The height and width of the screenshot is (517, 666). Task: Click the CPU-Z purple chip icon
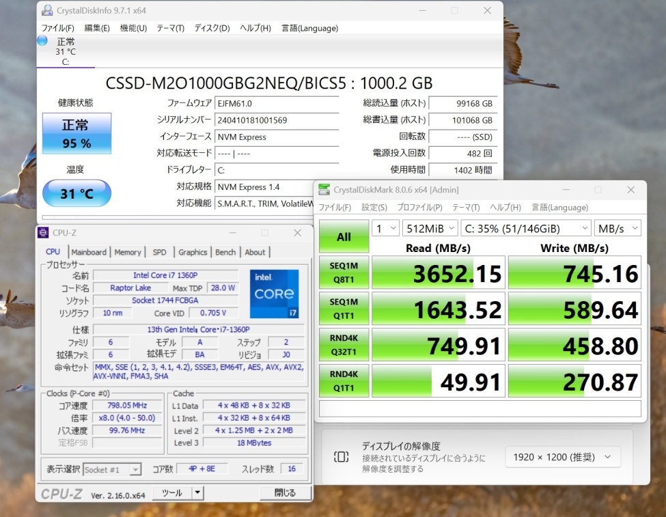coord(43,232)
